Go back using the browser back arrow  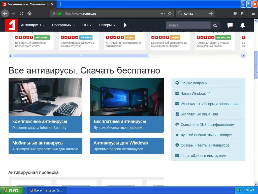(x=5, y=14)
